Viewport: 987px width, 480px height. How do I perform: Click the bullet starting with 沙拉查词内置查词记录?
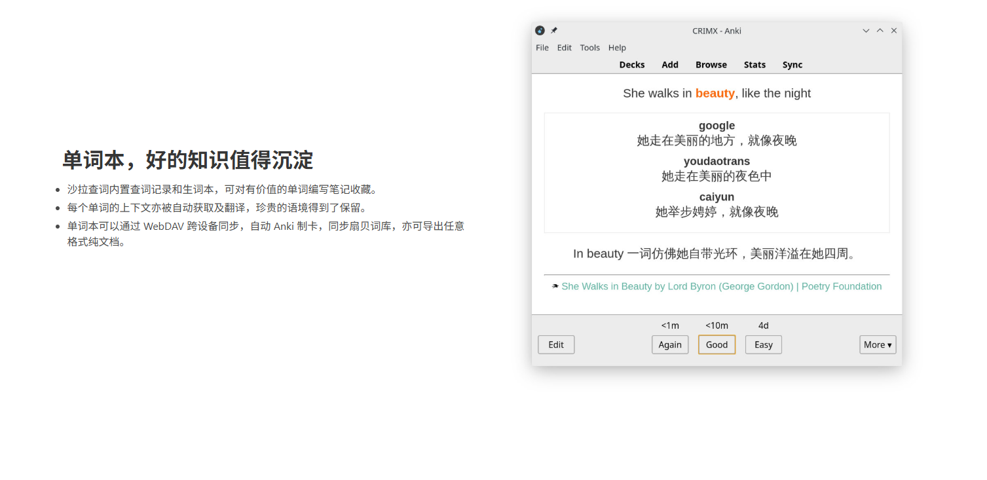pyautogui.click(x=223, y=189)
